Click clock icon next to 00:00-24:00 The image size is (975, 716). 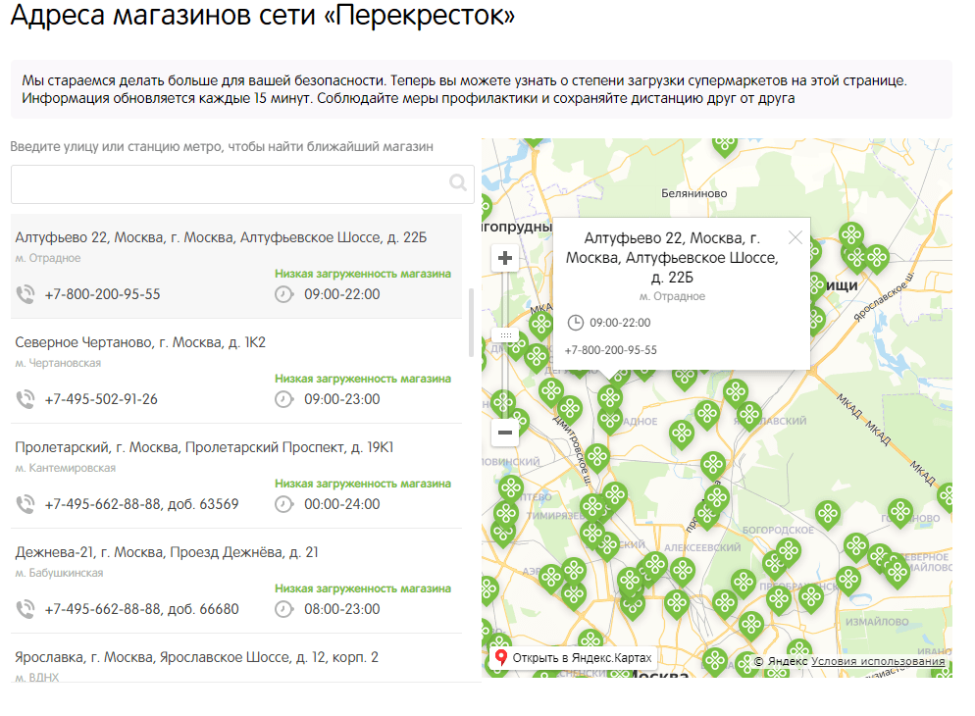(284, 504)
